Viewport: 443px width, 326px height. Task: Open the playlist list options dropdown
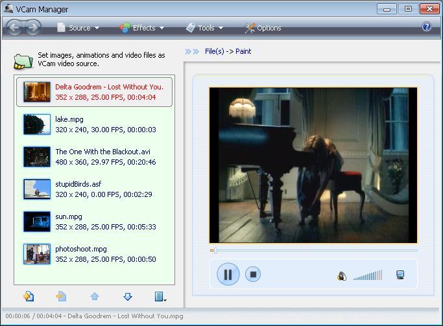click(160, 296)
